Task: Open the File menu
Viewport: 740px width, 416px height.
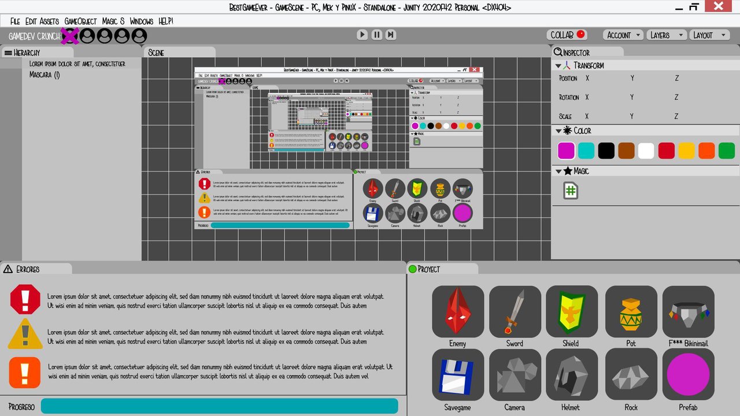Action: click(15, 21)
